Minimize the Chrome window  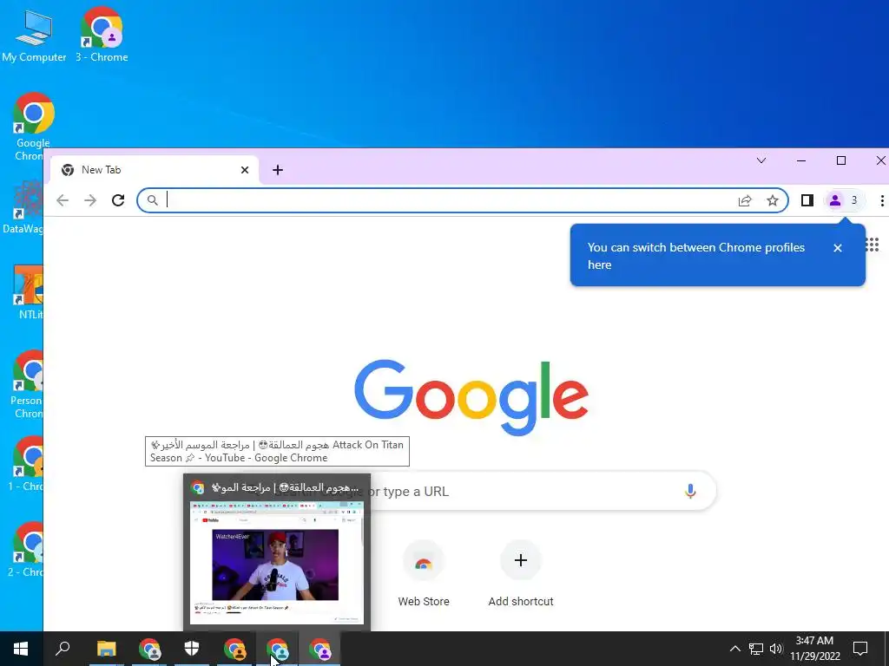point(801,160)
